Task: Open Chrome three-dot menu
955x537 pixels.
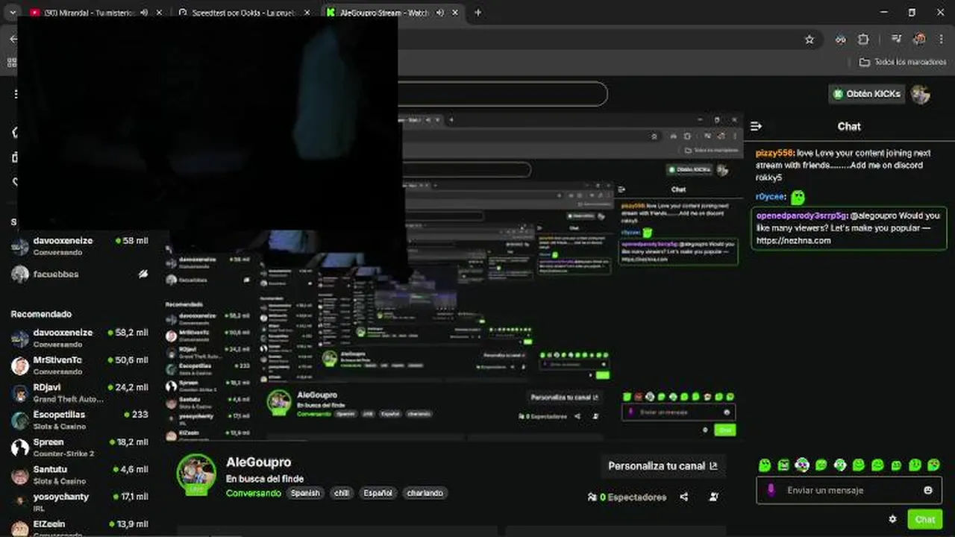Action: 942,40
